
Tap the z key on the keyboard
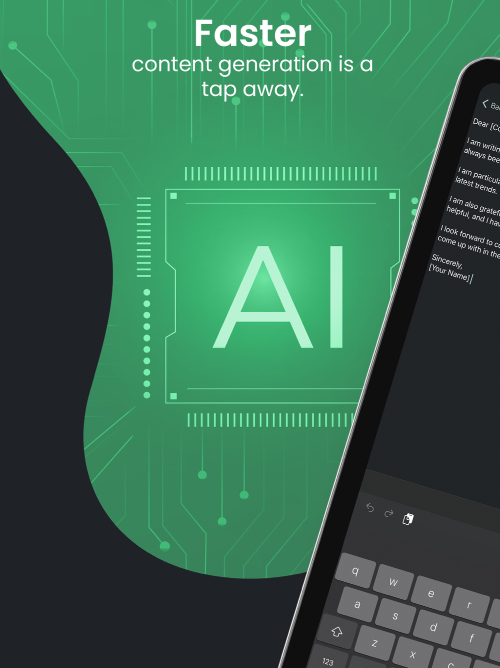click(374, 643)
